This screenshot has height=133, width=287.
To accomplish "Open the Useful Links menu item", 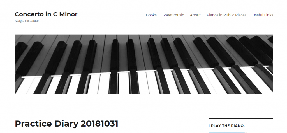I will [263, 15].
